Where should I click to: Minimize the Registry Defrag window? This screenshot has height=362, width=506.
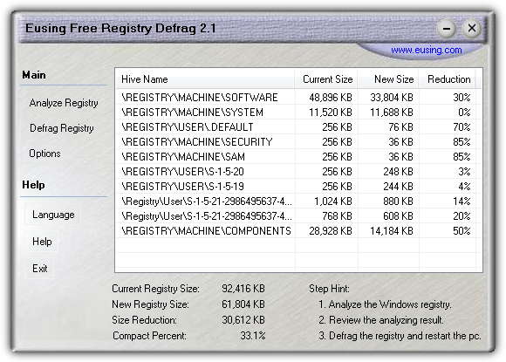click(x=447, y=29)
